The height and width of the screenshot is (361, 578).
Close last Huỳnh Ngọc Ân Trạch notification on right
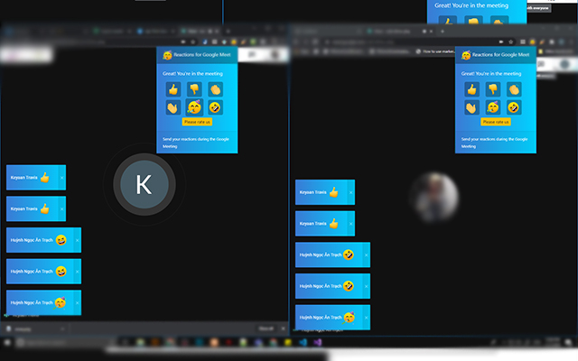click(366, 318)
